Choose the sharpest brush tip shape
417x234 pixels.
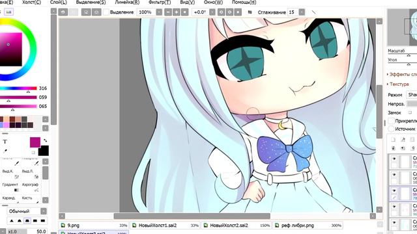click(12, 221)
